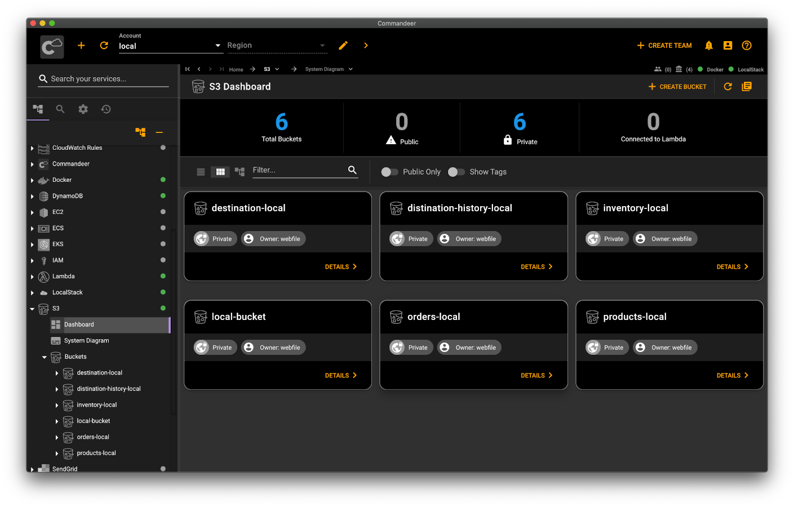794x507 pixels.
Task: Click the pencil edit account icon
Action: 343,46
